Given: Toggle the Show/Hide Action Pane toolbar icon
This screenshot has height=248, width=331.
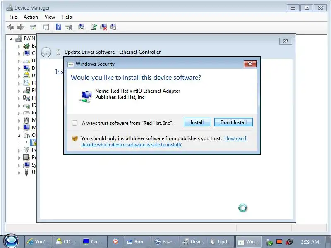Looking at the screenshot, I should tap(68, 27).
